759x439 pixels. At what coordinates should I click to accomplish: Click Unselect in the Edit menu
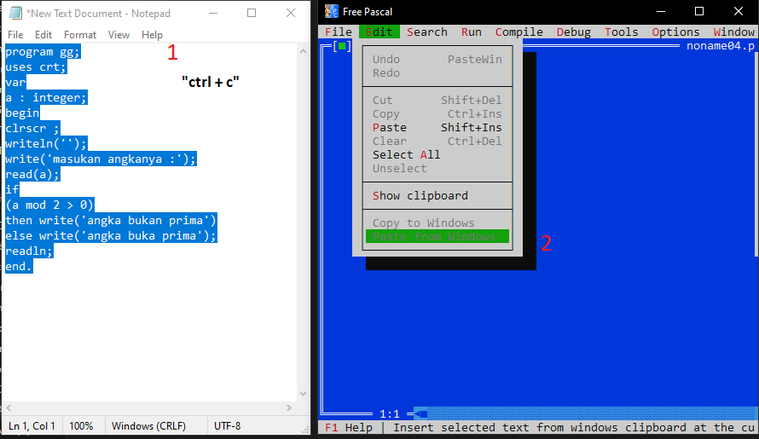pyautogui.click(x=437, y=169)
